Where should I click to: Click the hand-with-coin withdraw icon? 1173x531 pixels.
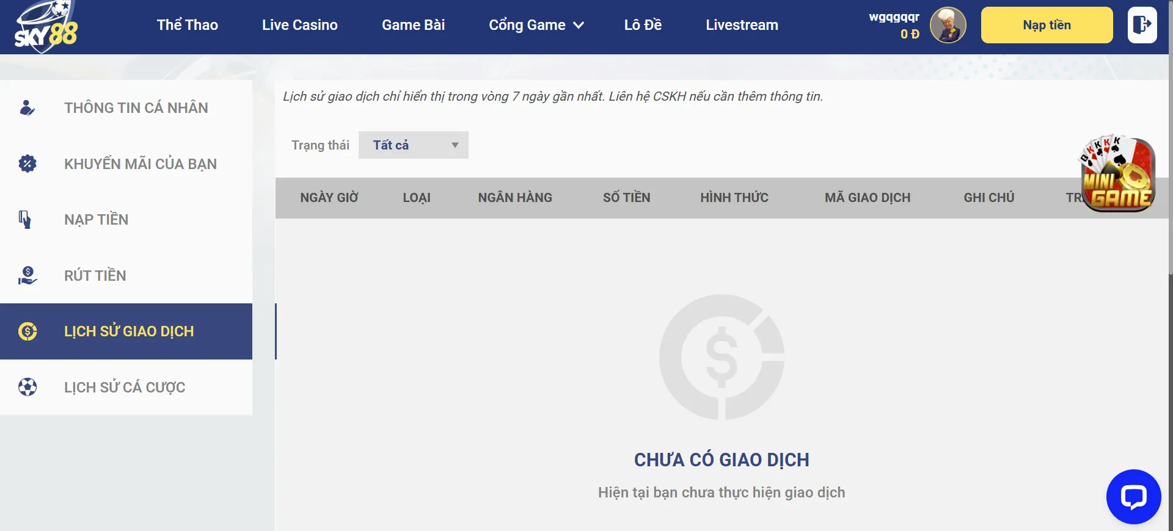(27, 275)
